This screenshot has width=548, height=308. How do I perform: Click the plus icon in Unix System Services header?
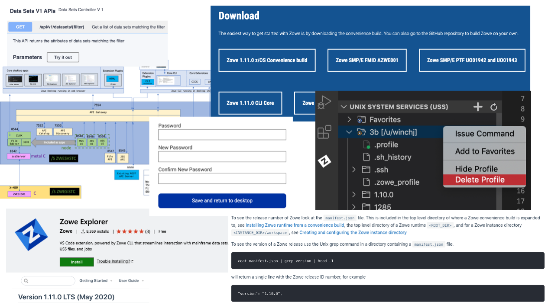pyautogui.click(x=478, y=107)
